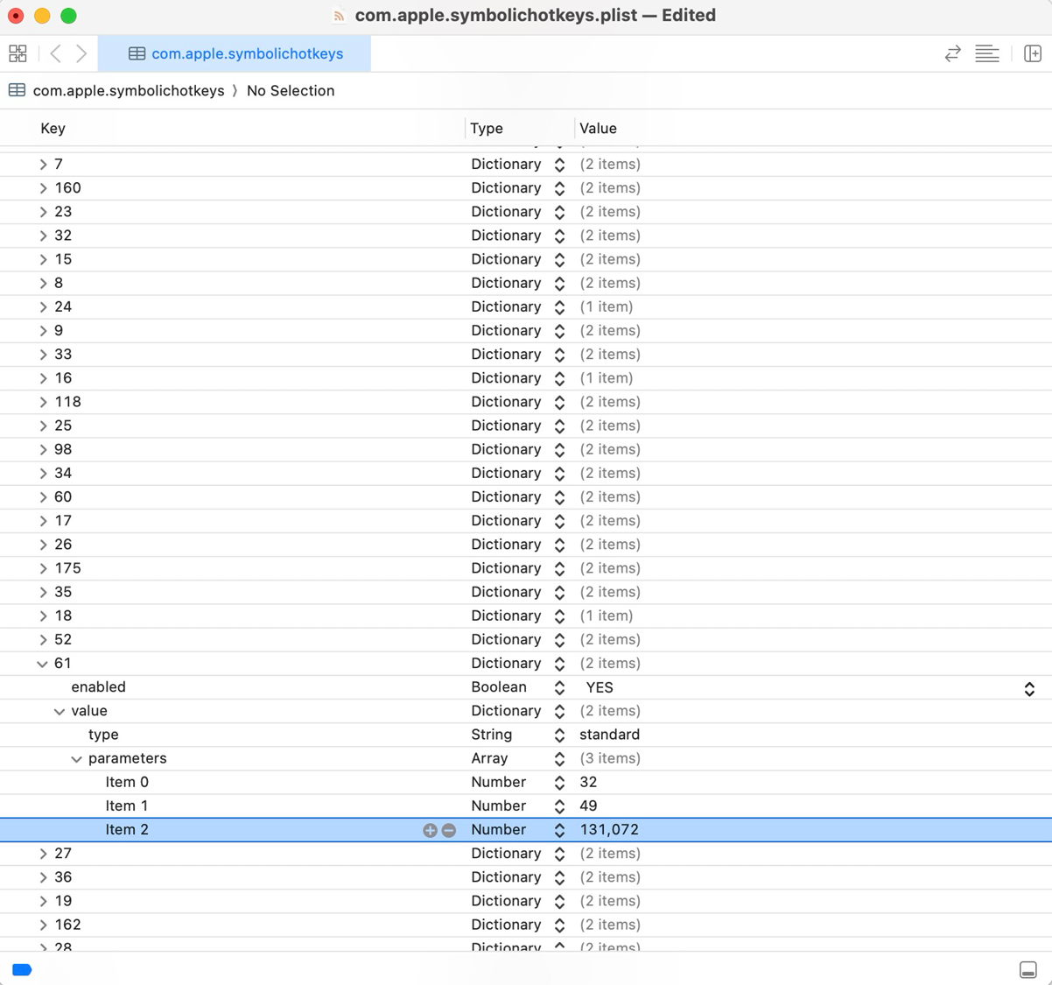Expand key 118 dictionary
The width and height of the screenshot is (1052, 985).
pos(43,402)
